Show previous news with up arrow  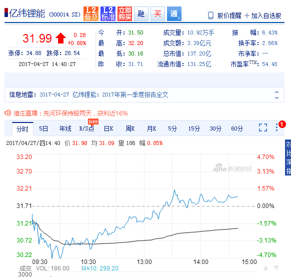point(276,92)
